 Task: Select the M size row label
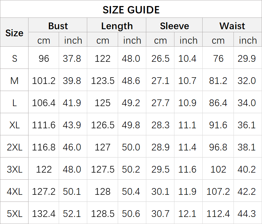tap(14, 81)
